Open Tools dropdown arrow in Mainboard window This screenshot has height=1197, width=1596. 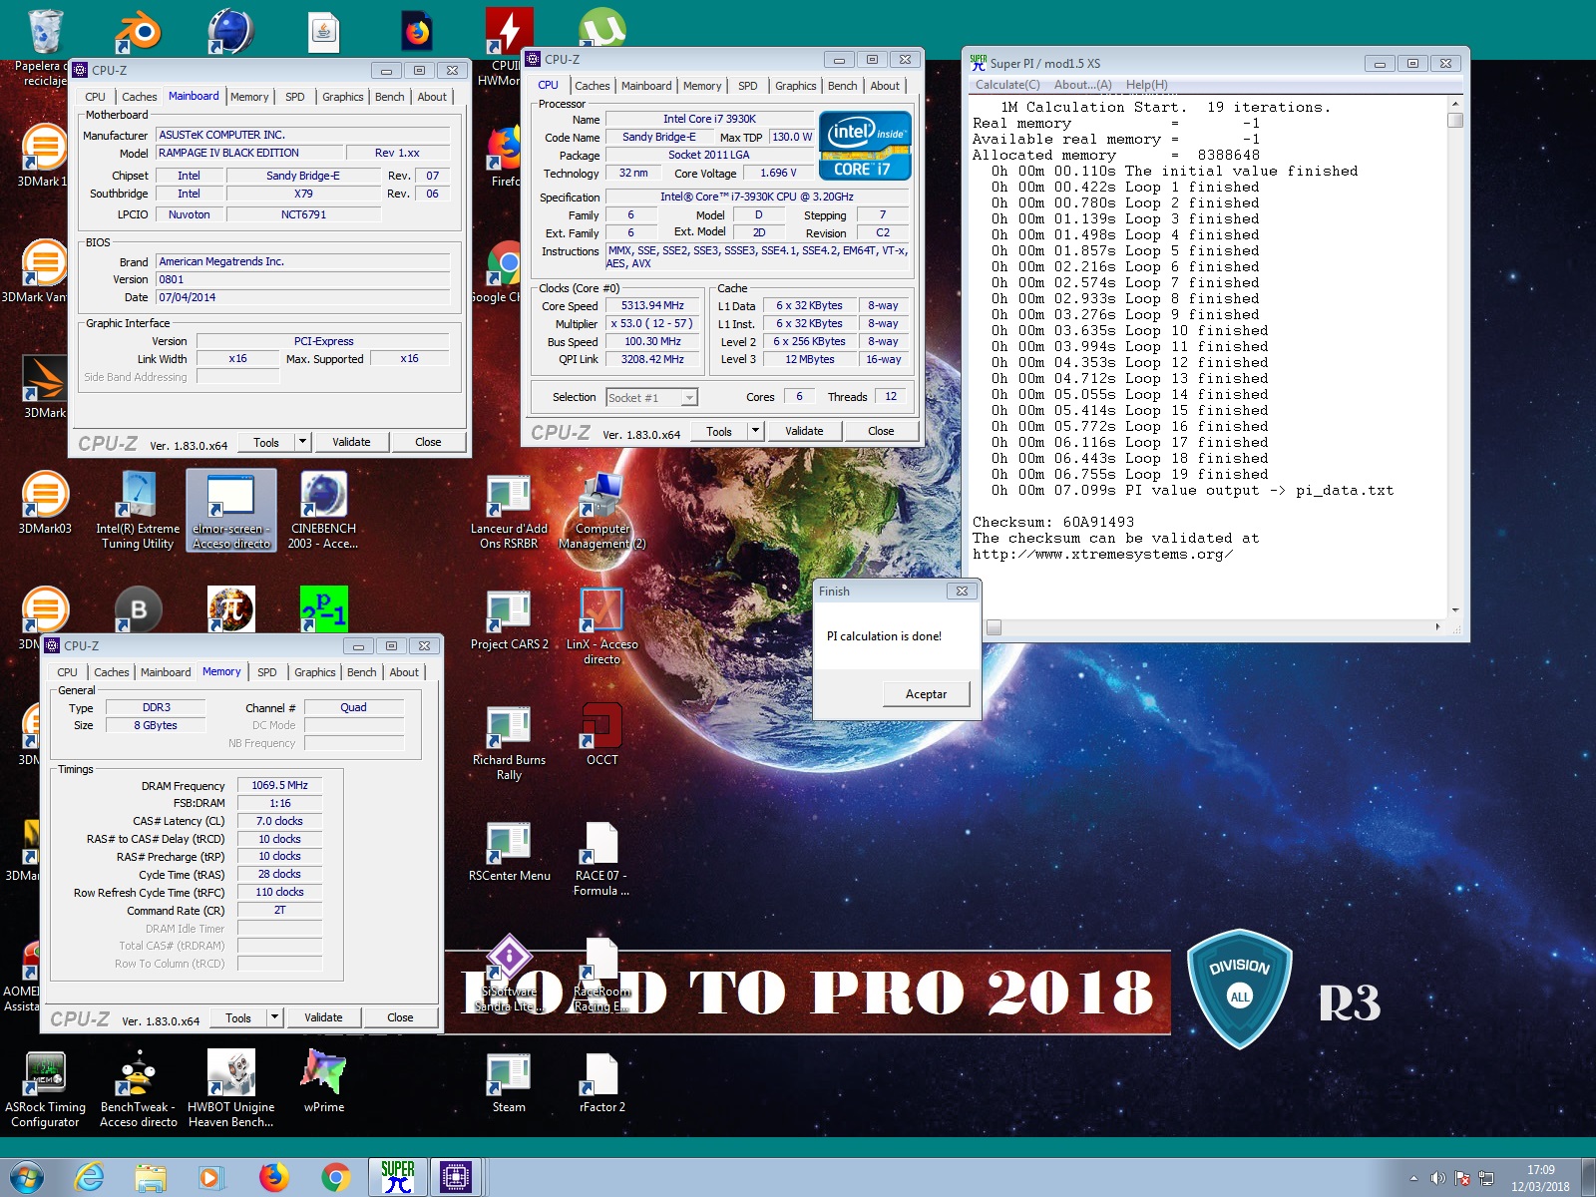[x=302, y=442]
